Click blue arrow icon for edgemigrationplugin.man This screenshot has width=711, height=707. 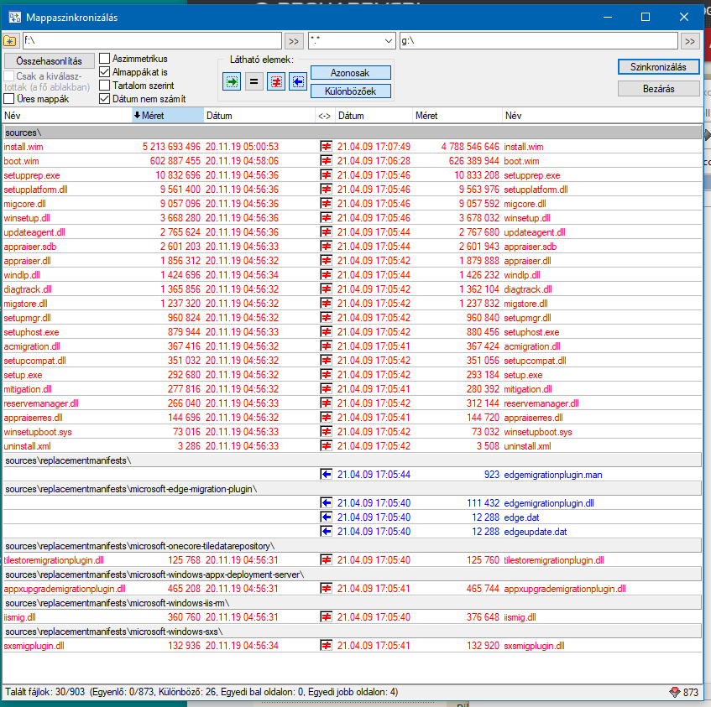pos(326,475)
